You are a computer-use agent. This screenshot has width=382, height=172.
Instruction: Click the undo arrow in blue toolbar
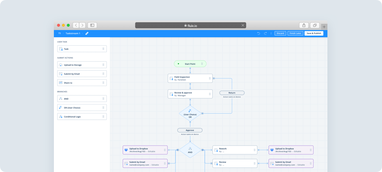(x=259, y=33)
